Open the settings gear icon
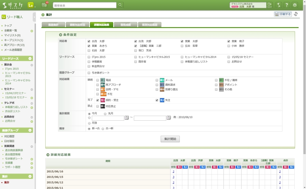 (x=295, y=5)
